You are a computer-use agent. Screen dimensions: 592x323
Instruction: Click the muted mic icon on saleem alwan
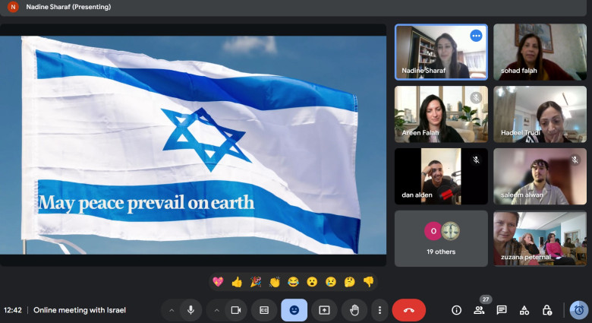(575, 160)
